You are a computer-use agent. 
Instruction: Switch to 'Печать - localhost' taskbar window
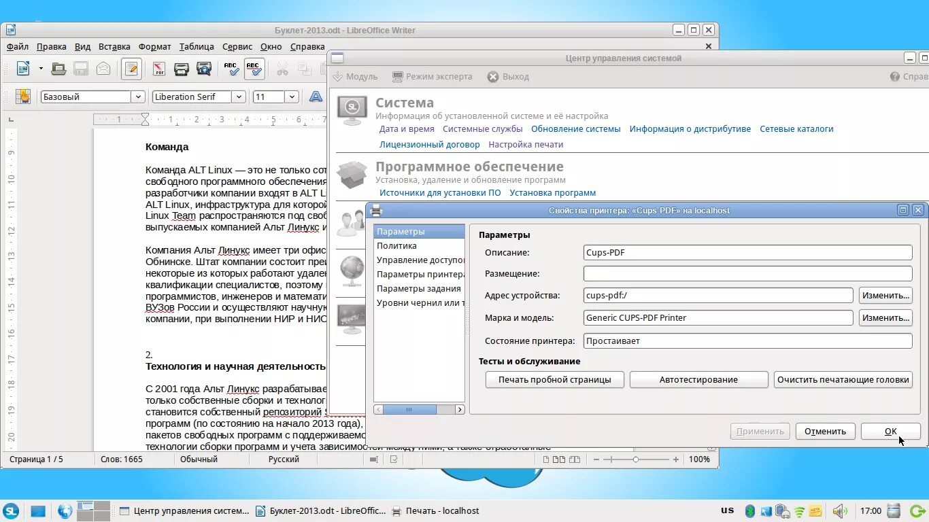point(436,511)
